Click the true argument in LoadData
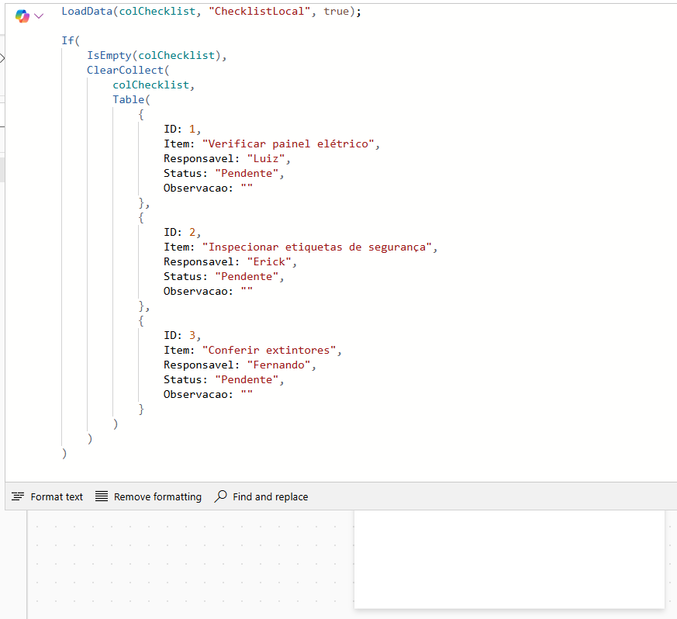Viewport: 677px width, 619px height. pyautogui.click(x=337, y=12)
